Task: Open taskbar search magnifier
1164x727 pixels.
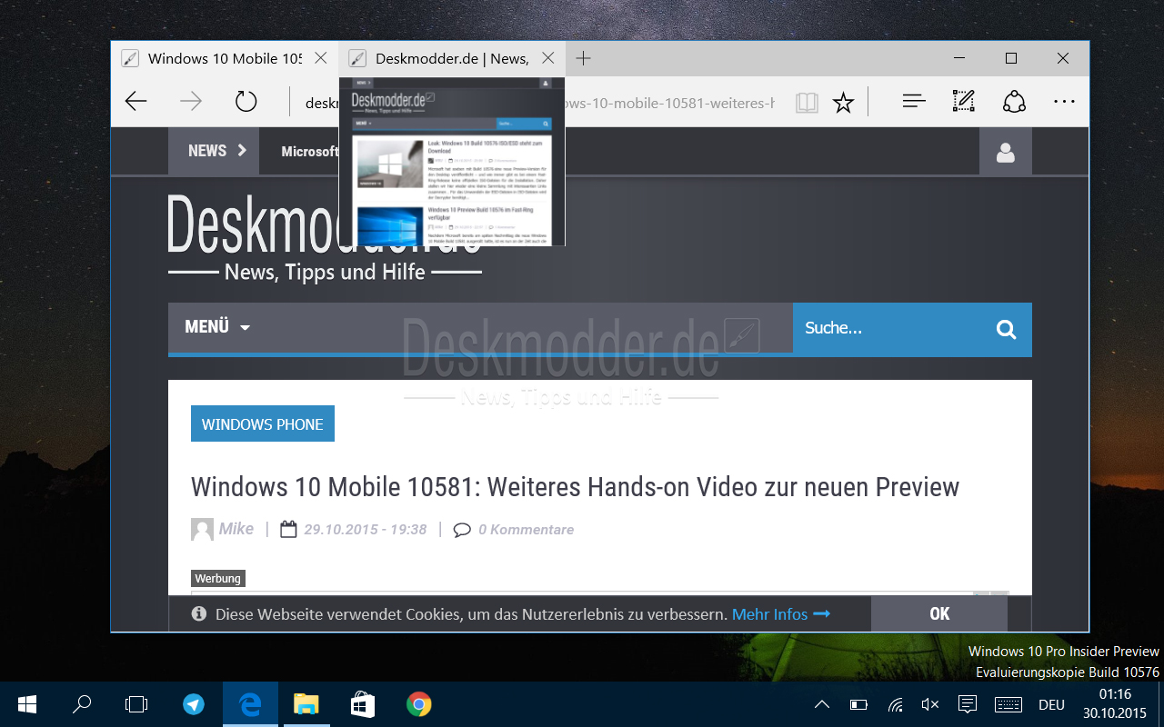Action: [x=82, y=704]
